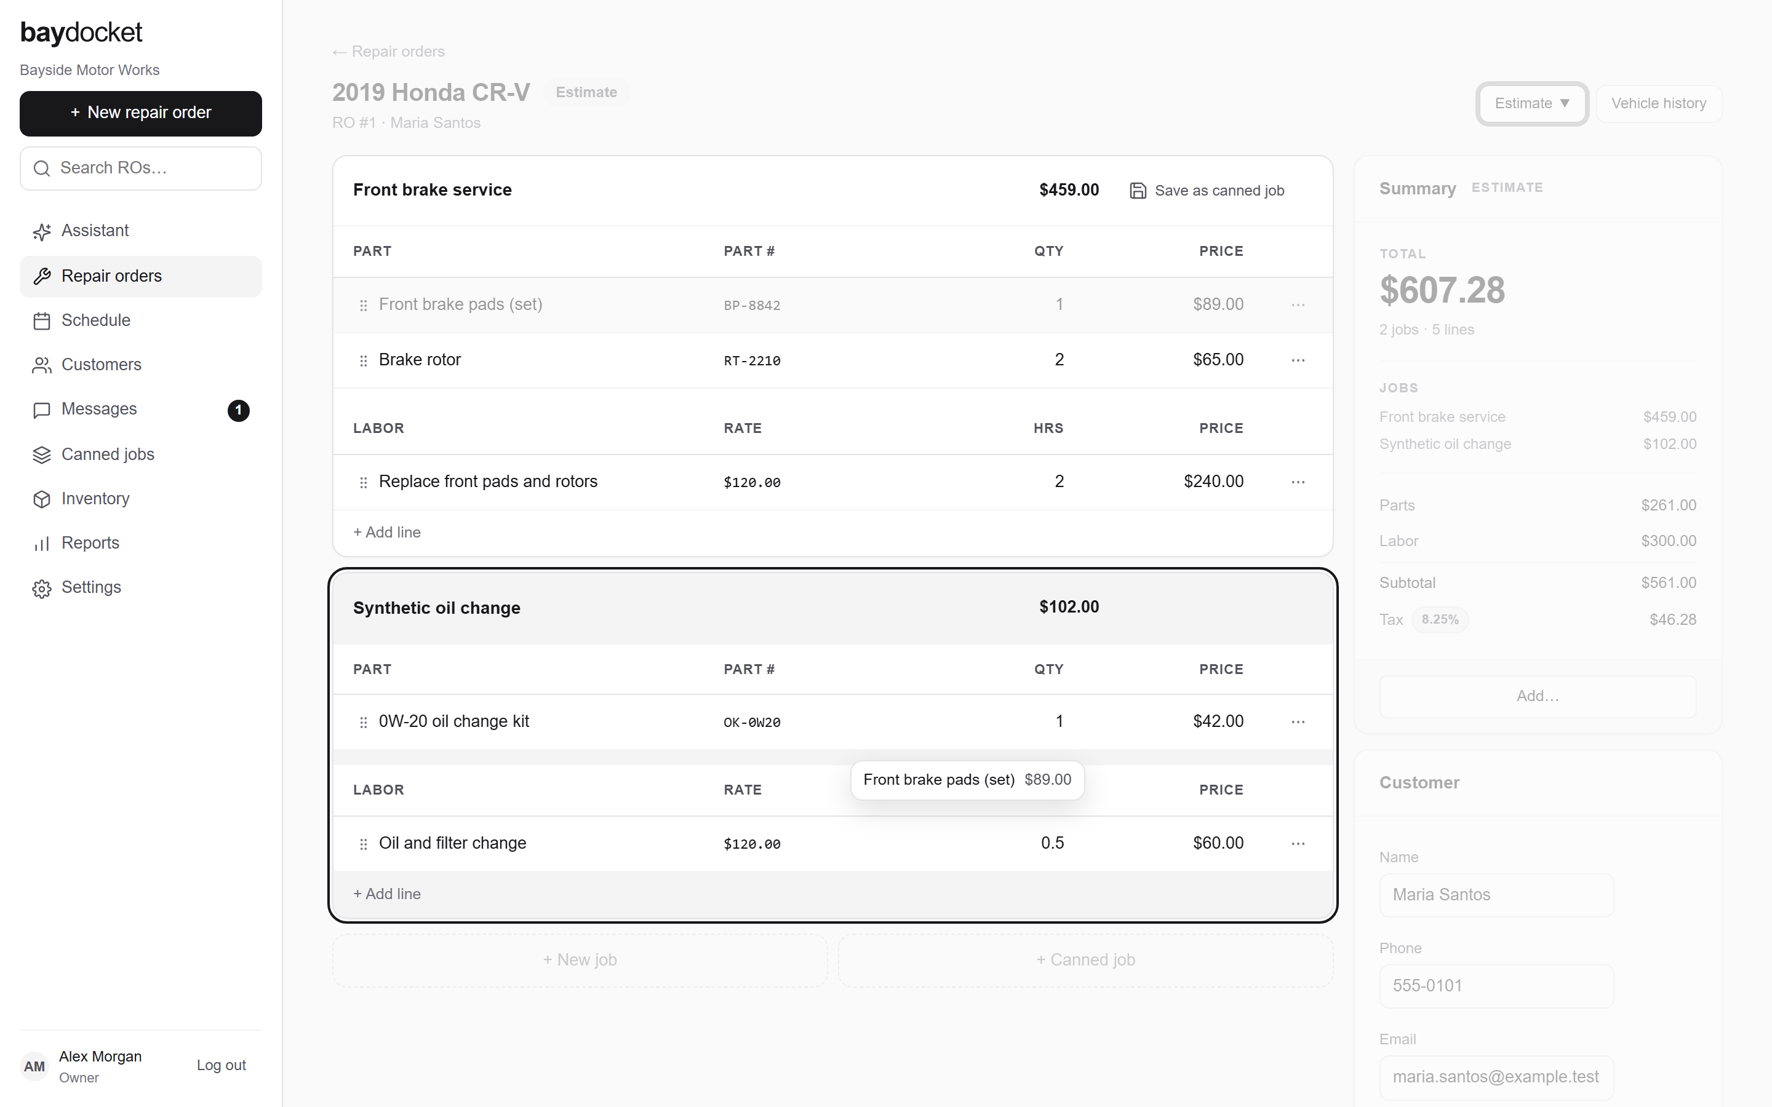
Task: Open more options for Brake rotor row
Action: (x=1298, y=360)
